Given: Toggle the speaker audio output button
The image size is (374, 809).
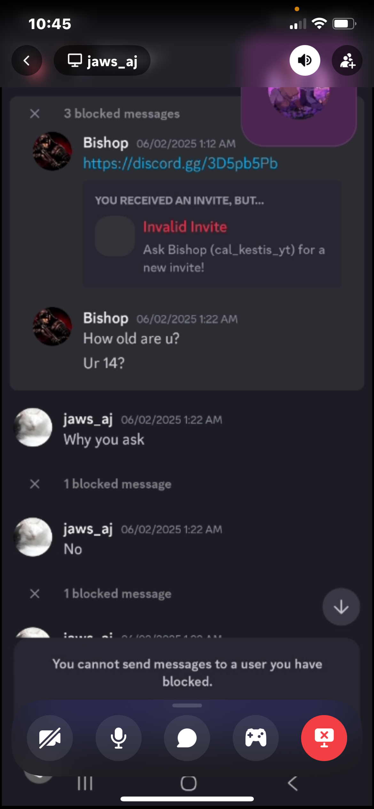Looking at the screenshot, I should (x=305, y=60).
